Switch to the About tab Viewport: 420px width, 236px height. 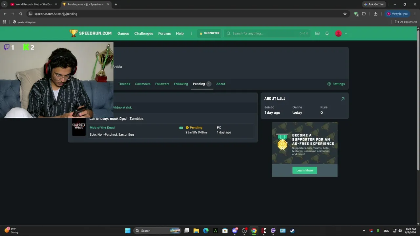point(220,84)
